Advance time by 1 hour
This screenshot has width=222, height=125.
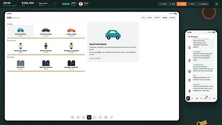163,4
